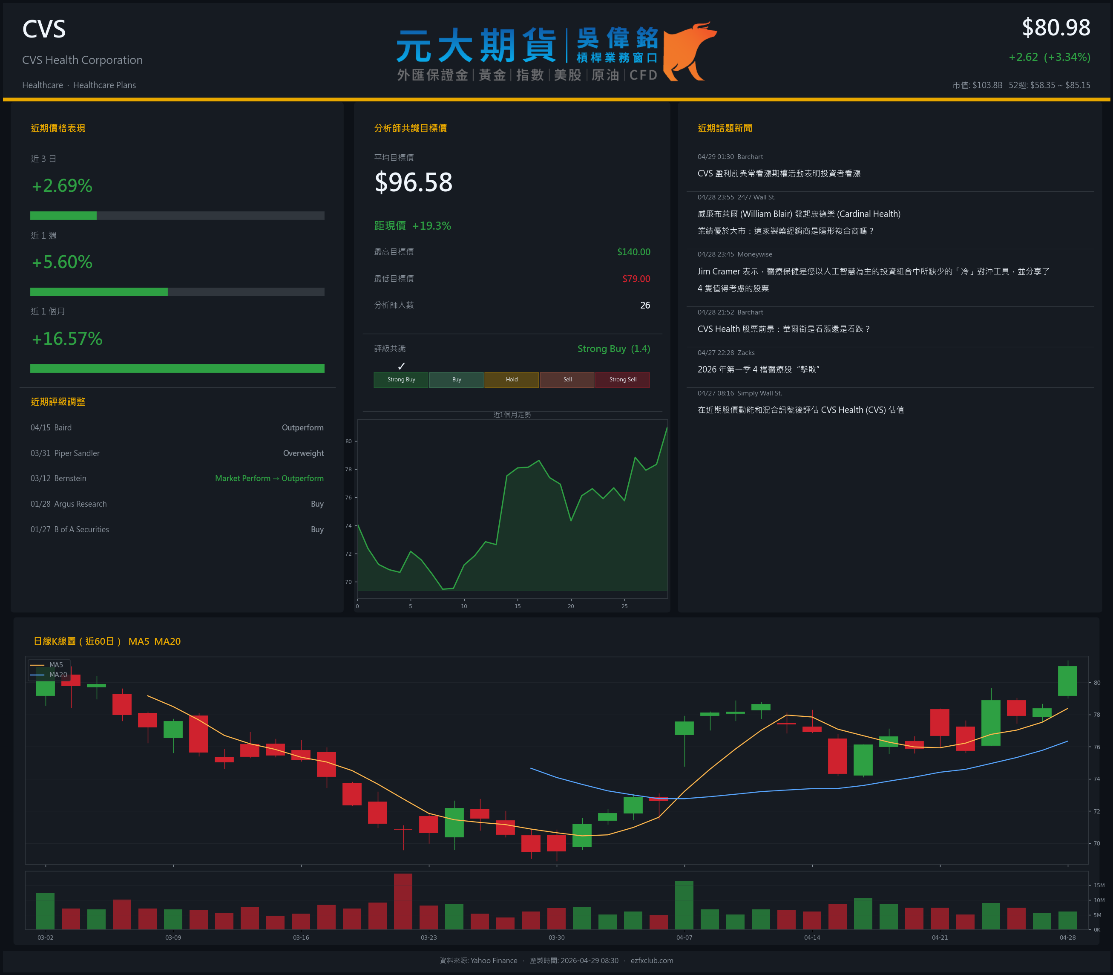Open Simply Wall St. CVS valuation article

(x=800, y=410)
